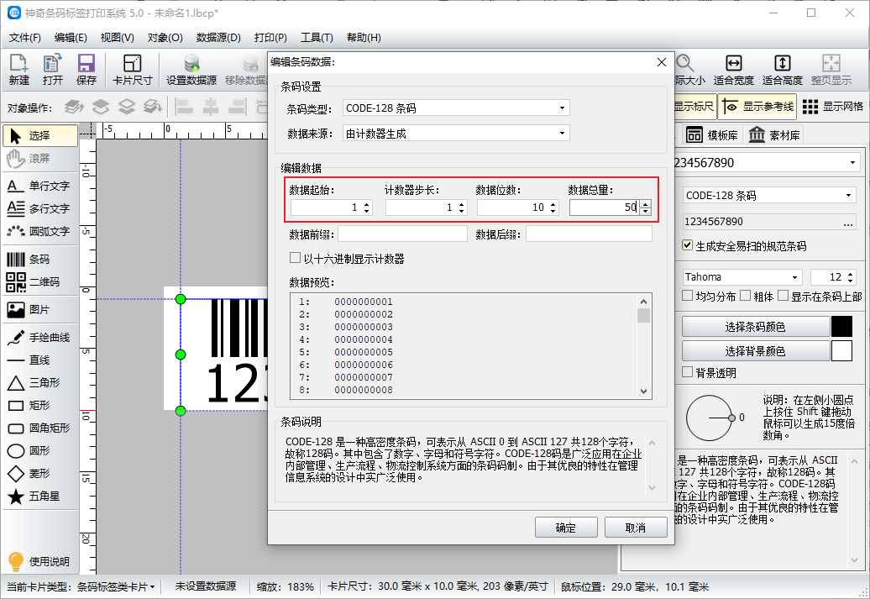This screenshot has height=599, width=870.
Task: Select the 条码 barcode tool
Action: [x=40, y=260]
